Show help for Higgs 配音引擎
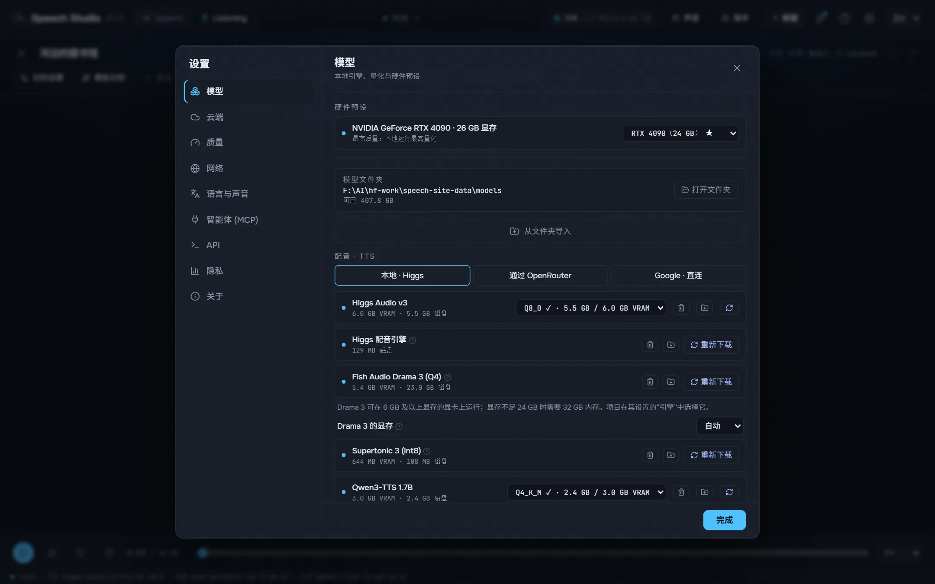Image resolution: width=935 pixels, height=584 pixels. tap(413, 340)
